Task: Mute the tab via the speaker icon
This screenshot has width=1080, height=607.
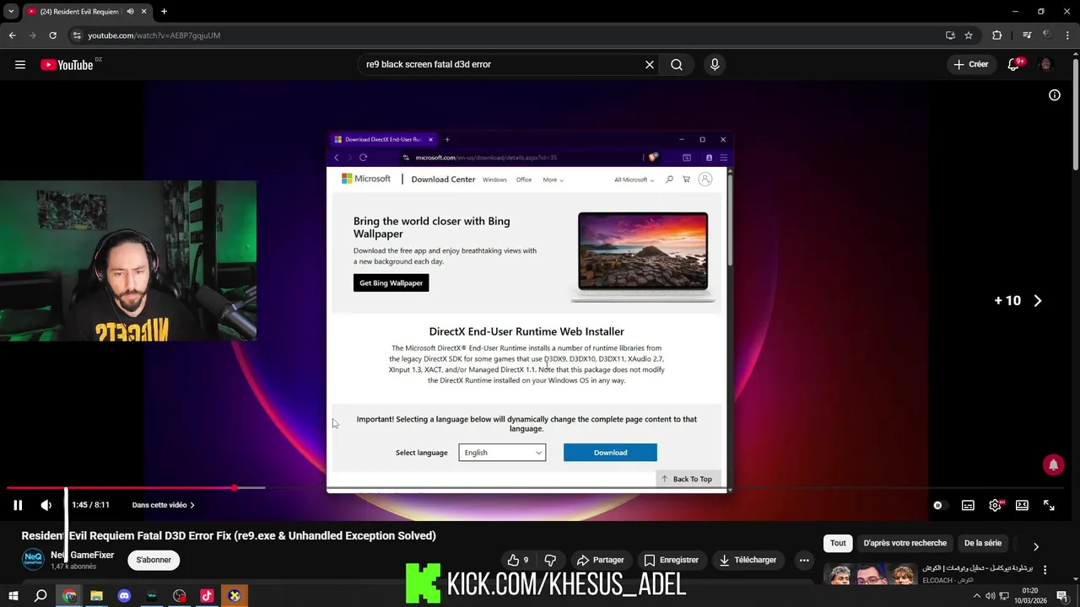Action: [x=130, y=12]
